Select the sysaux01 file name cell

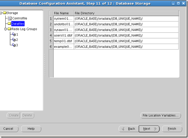coord(64,30)
